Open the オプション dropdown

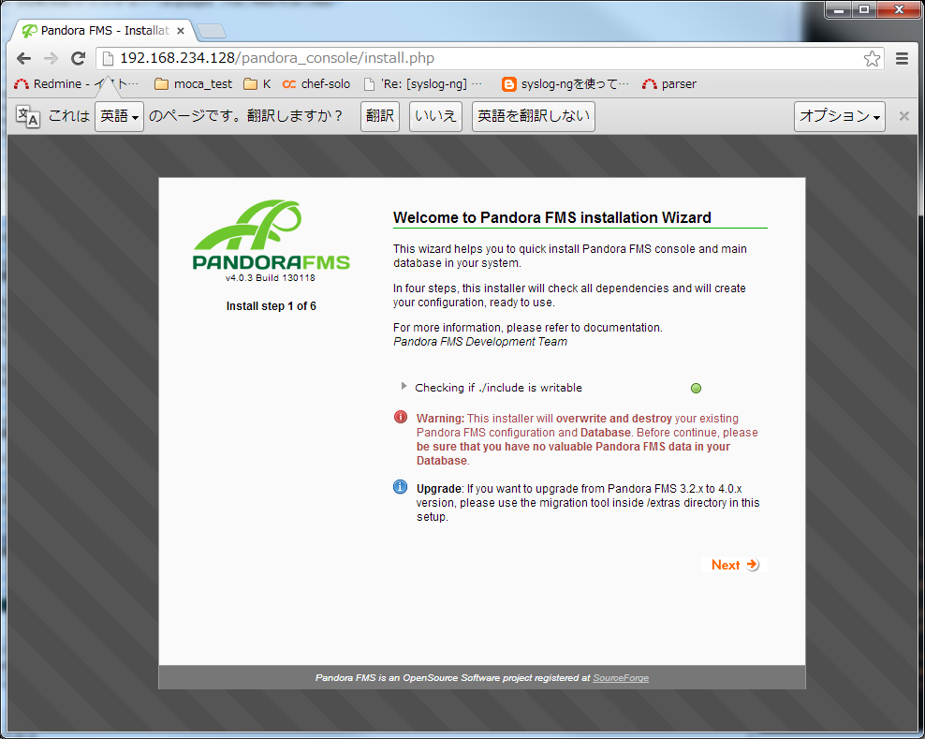click(839, 116)
